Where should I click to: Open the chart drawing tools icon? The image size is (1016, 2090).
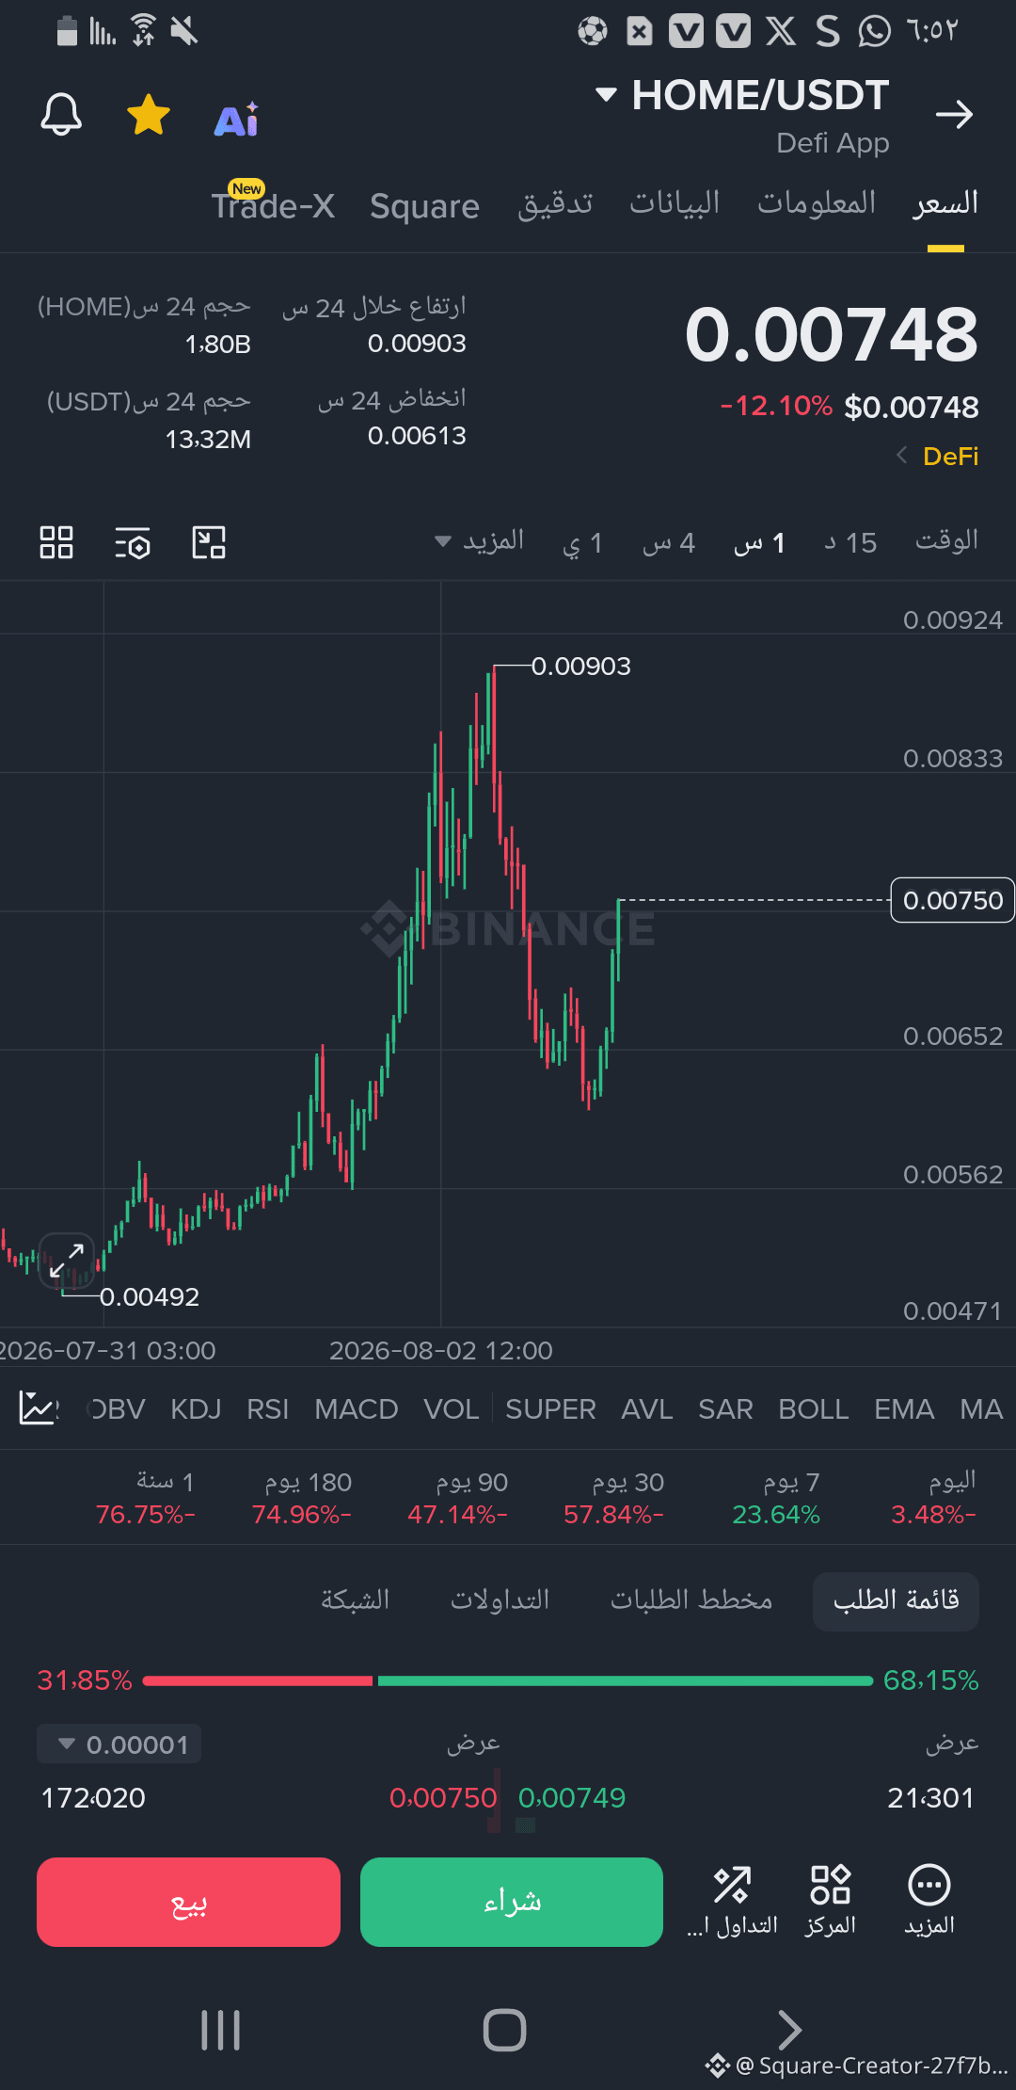[209, 543]
